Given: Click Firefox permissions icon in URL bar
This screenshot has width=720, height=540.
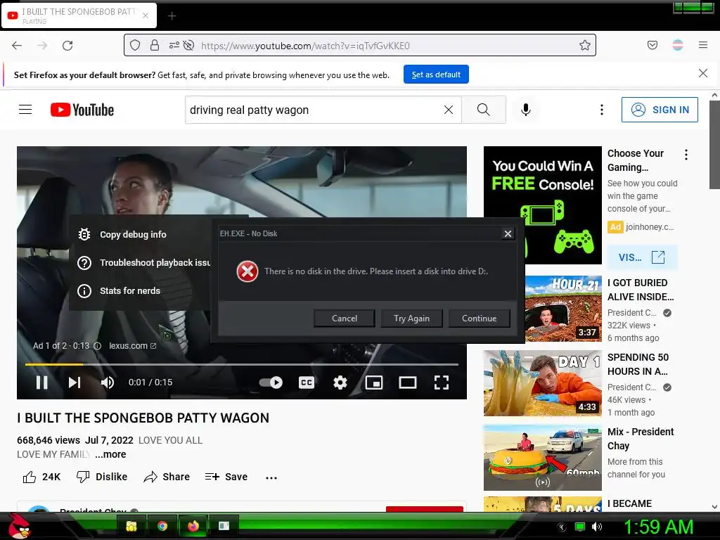Looking at the screenshot, I should [x=174, y=45].
